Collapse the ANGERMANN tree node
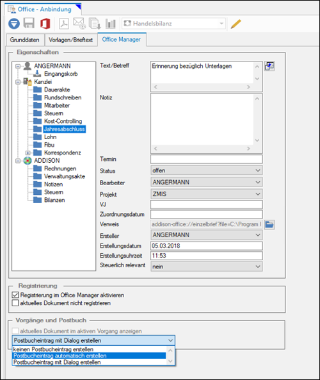320x380 pixels. 18,66
